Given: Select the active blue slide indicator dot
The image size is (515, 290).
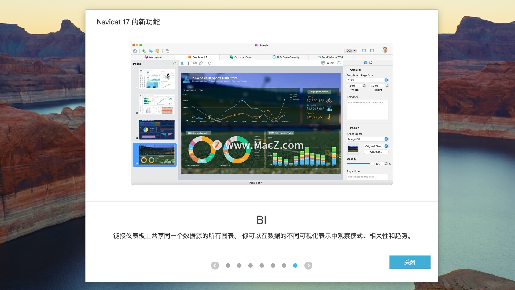Looking at the screenshot, I should 295,266.
